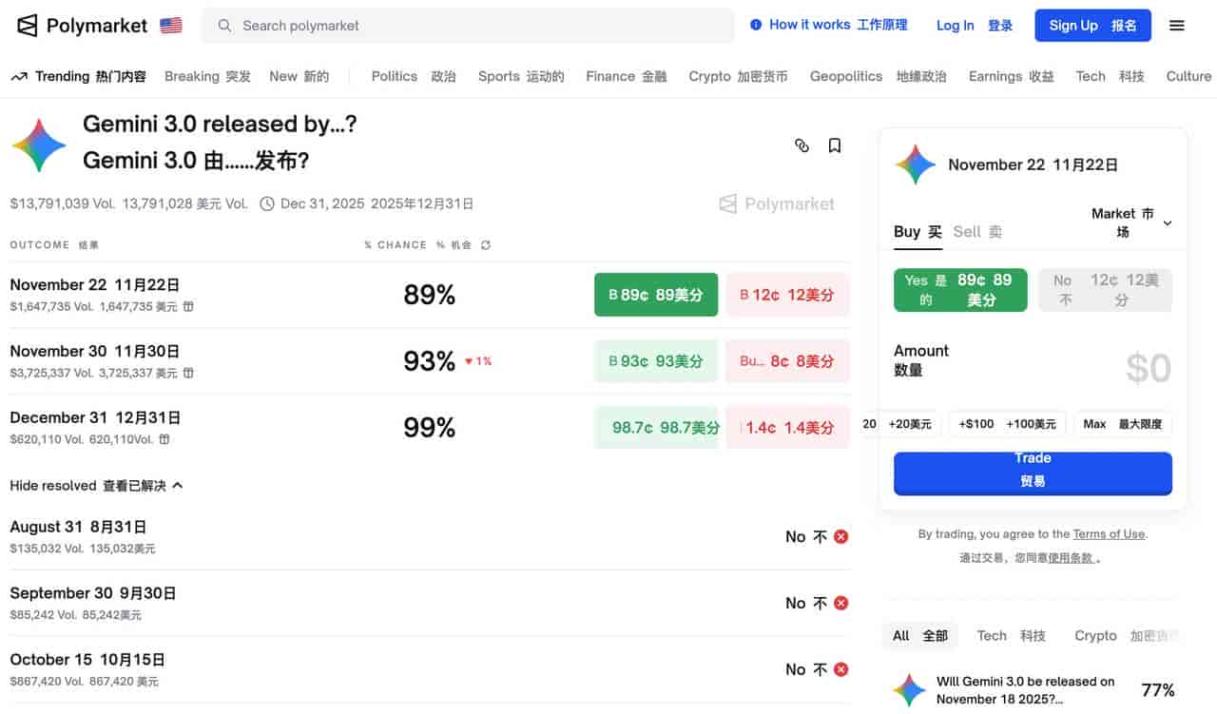Add $20 to the amount
The height and width of the screenshot is (714, 1217).
point(900,424)
